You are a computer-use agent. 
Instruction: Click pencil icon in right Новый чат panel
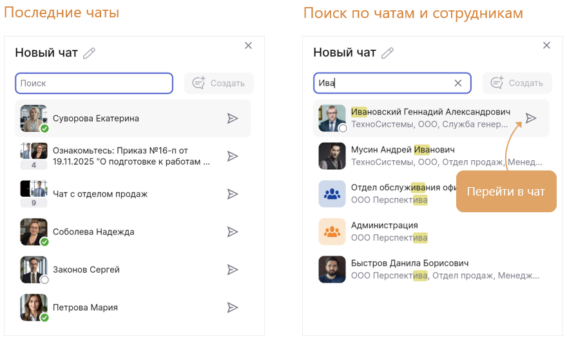click(x=387, y=53)
